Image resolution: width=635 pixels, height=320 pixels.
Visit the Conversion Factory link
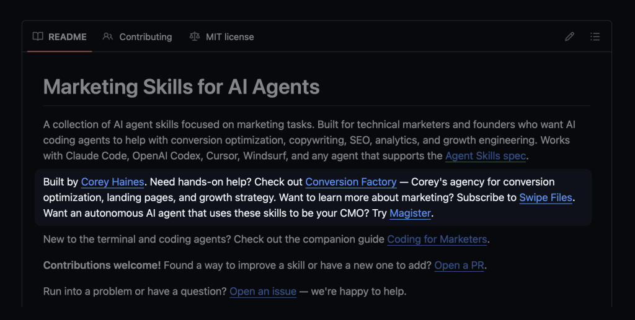pos(351,182)
